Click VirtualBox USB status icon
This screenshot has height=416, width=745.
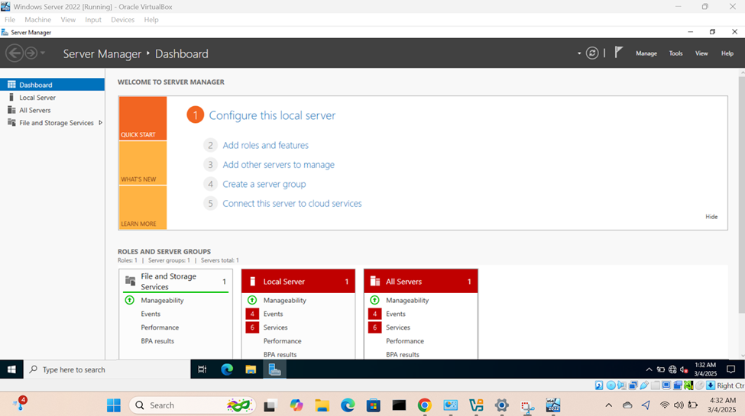click(x=644, y=385)
